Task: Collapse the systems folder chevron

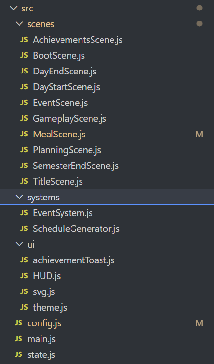Action: pyautogui.click(x=19, y=197)
